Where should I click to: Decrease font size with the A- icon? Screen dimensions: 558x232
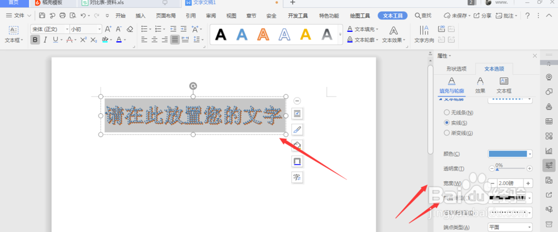[x=119, y=29]
